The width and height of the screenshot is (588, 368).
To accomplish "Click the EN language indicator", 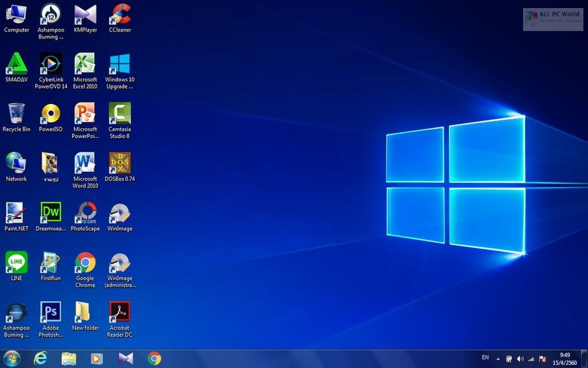I will click(x=485, y=358).
